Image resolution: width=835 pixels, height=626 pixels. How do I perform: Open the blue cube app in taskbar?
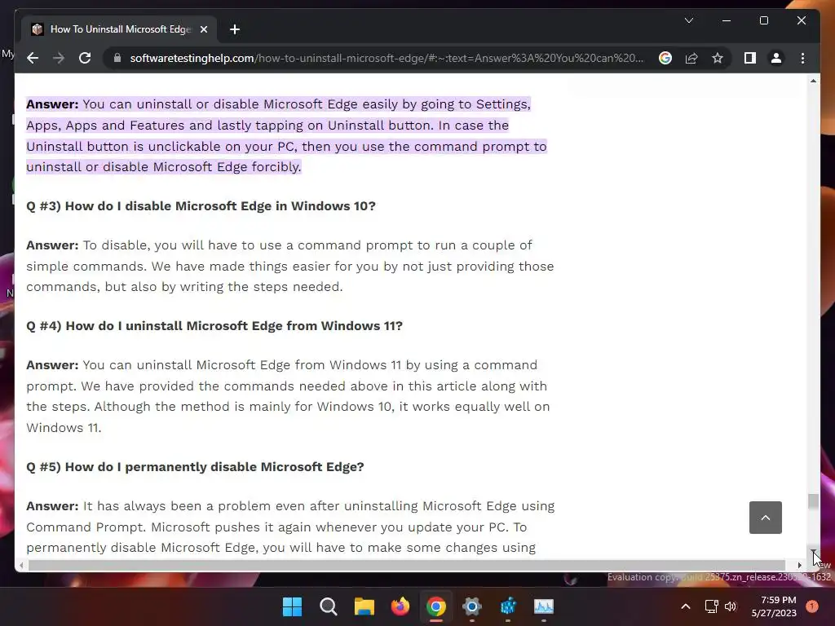(508, 606)
